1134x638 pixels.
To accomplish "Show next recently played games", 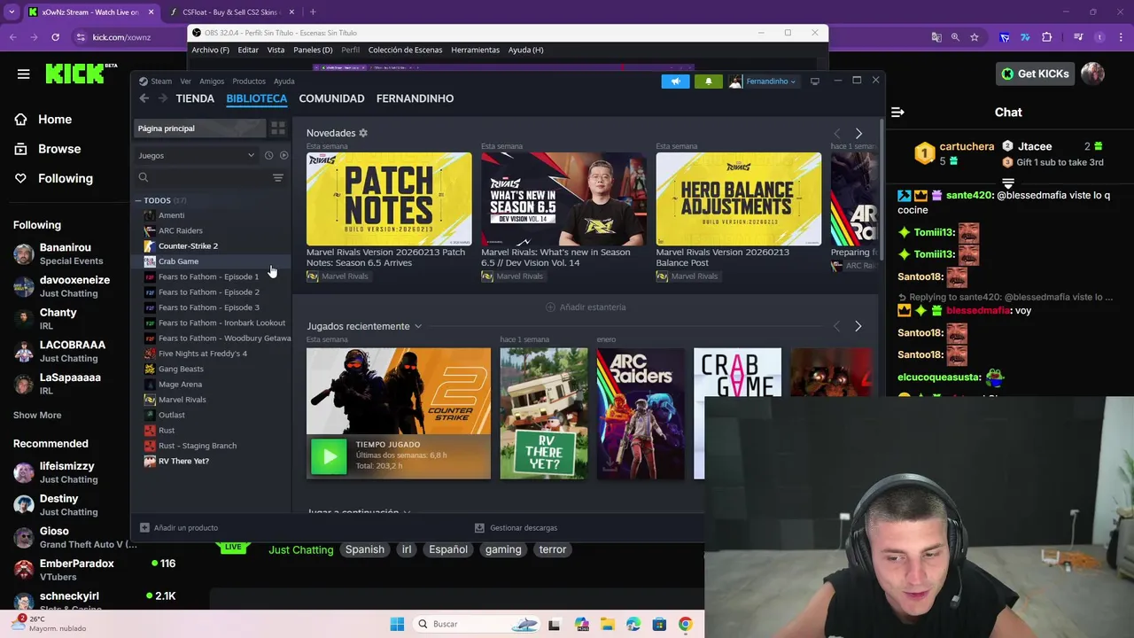I will 858,326.
